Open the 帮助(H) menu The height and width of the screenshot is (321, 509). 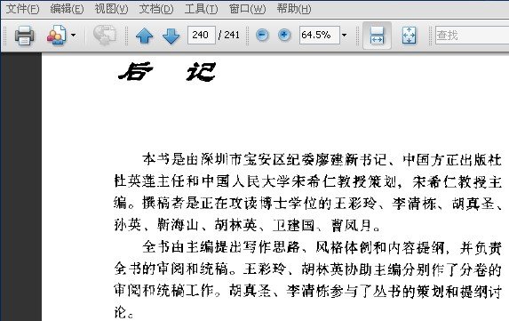(294, 9)
